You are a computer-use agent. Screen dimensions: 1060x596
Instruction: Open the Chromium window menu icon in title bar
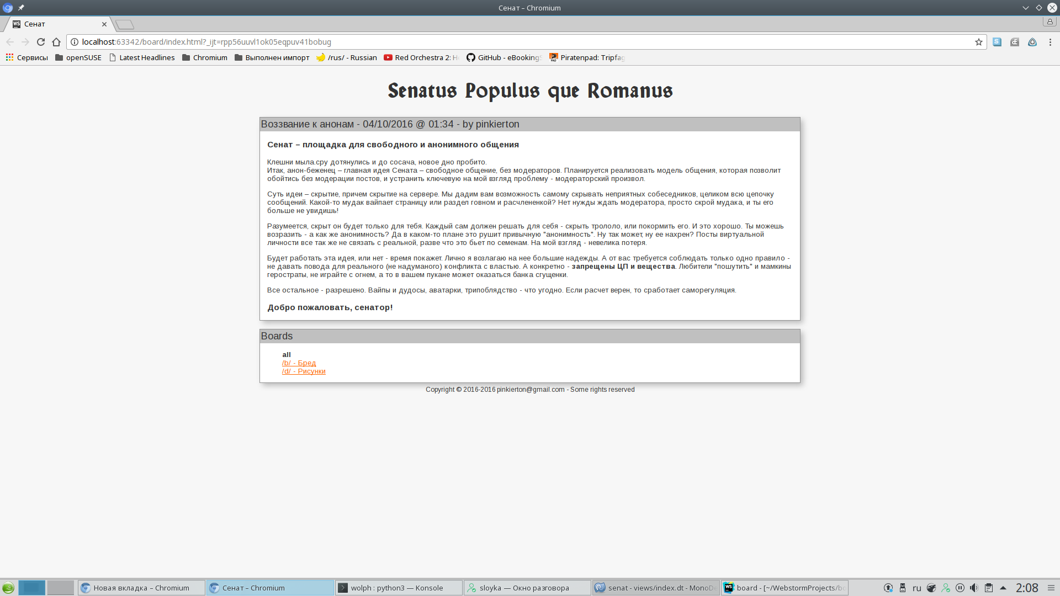coord(8,8)
